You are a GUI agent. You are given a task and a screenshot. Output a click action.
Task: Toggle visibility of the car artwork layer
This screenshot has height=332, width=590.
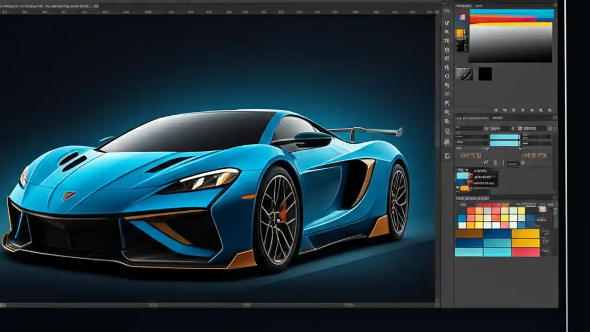[456, 187]
